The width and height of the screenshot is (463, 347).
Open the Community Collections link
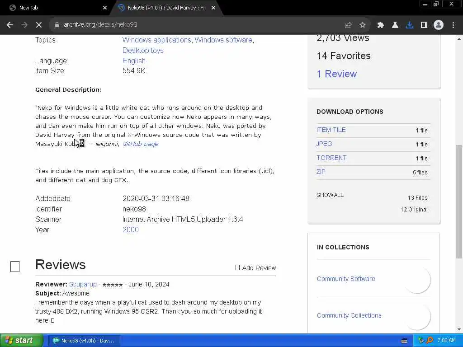(x=350, y=315)
